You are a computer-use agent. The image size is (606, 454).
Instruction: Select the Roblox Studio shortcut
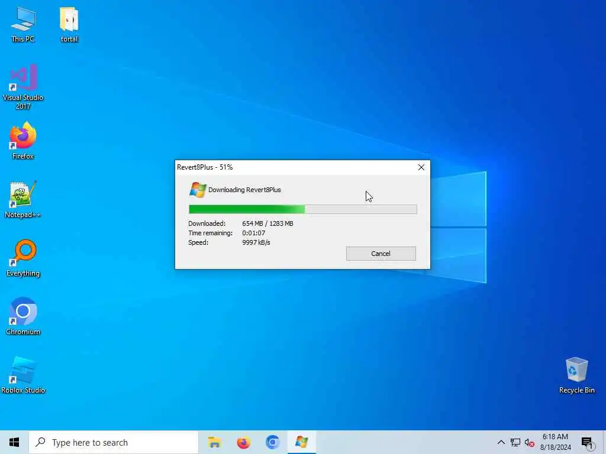[23, 375]
